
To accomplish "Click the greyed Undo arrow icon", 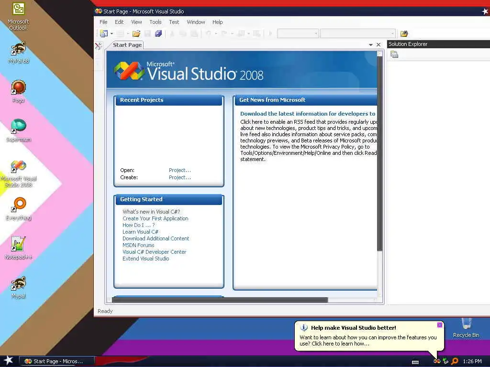I will point(209,33).
